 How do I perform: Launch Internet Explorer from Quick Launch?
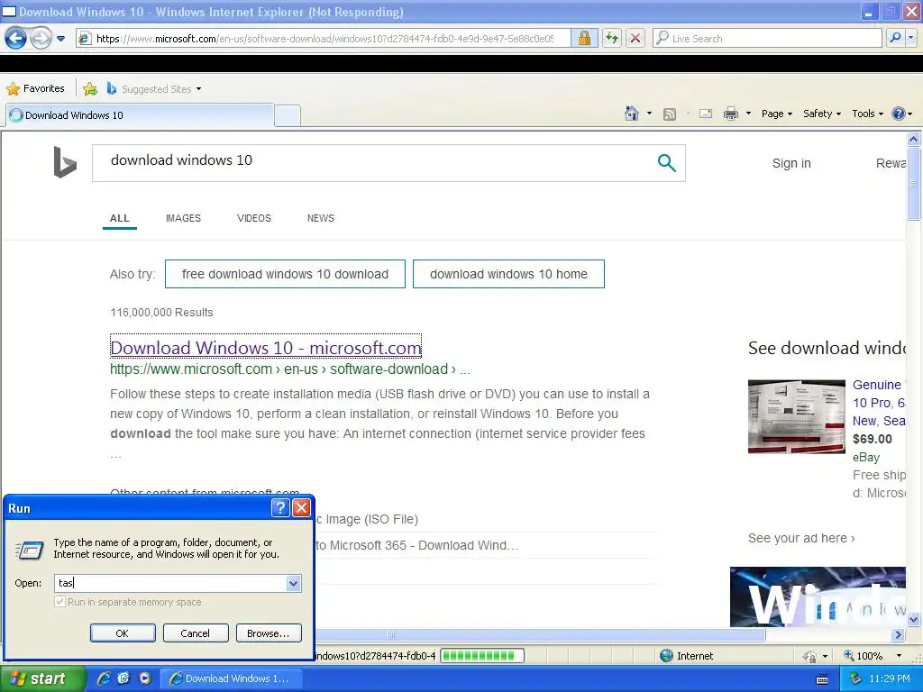tap(104, 678)
